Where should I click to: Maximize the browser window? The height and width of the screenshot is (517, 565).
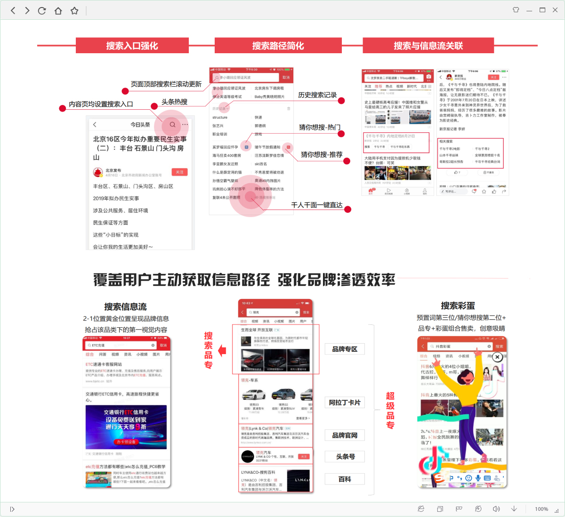[542, 10]
